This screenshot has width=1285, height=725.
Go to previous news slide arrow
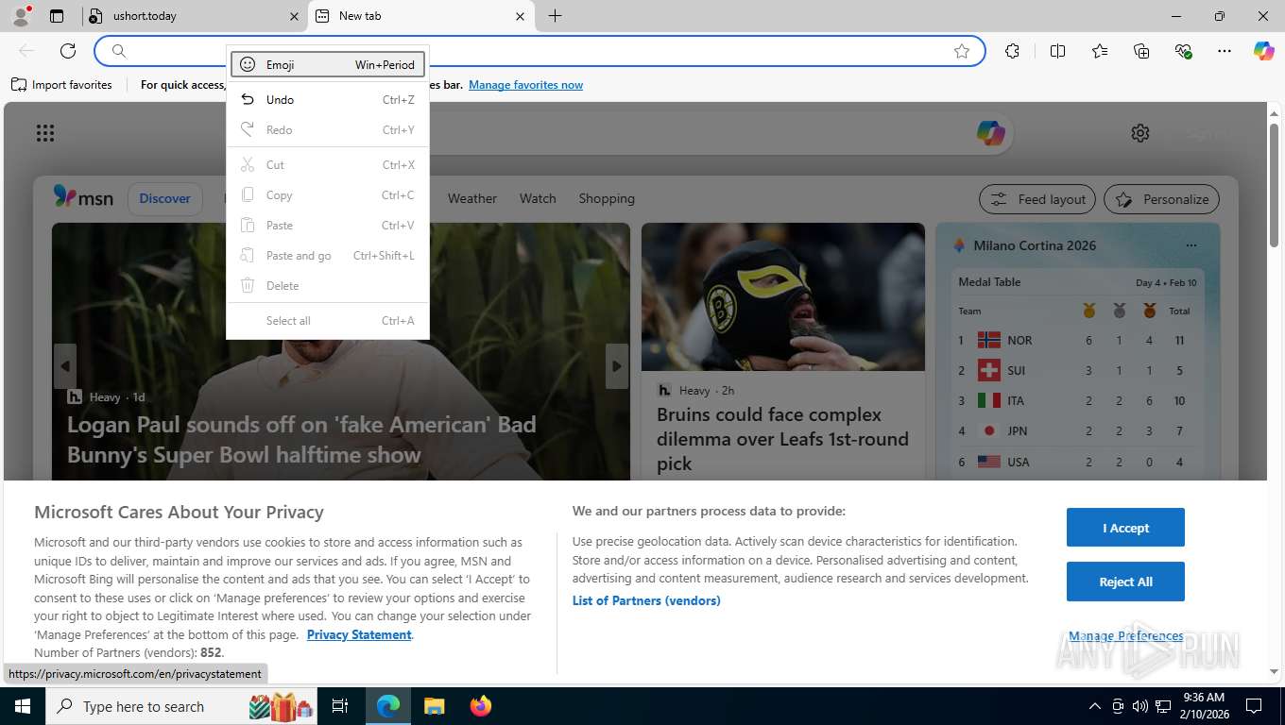[65, 366]
